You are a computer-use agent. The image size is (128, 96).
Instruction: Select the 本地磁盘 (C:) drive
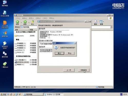20,43
